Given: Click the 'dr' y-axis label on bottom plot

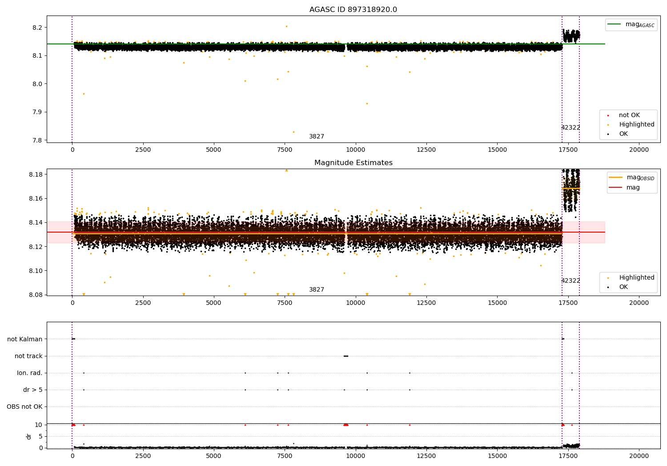Looking at the screenshot, I should tap(29, 436).
